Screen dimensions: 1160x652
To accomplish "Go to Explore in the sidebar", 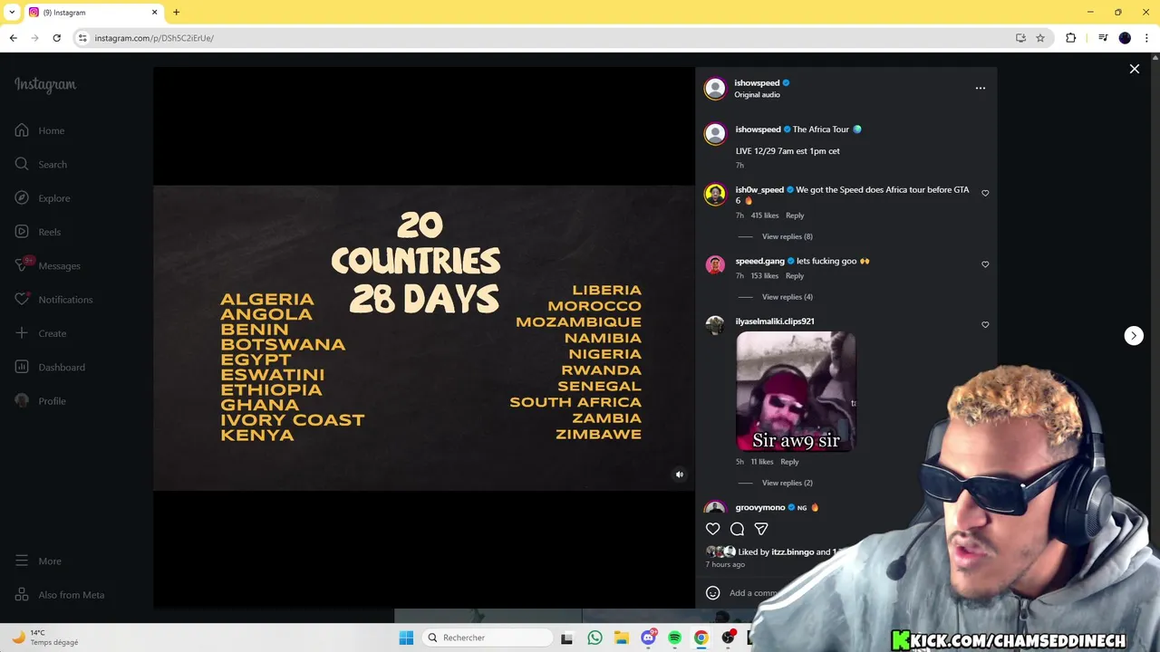I will (x=43, y=198).
